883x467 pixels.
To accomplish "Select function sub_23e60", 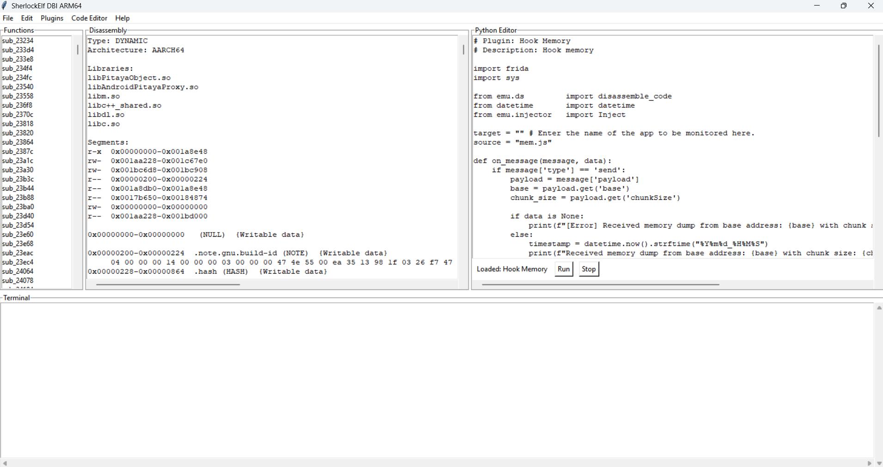I will (18, 234).
